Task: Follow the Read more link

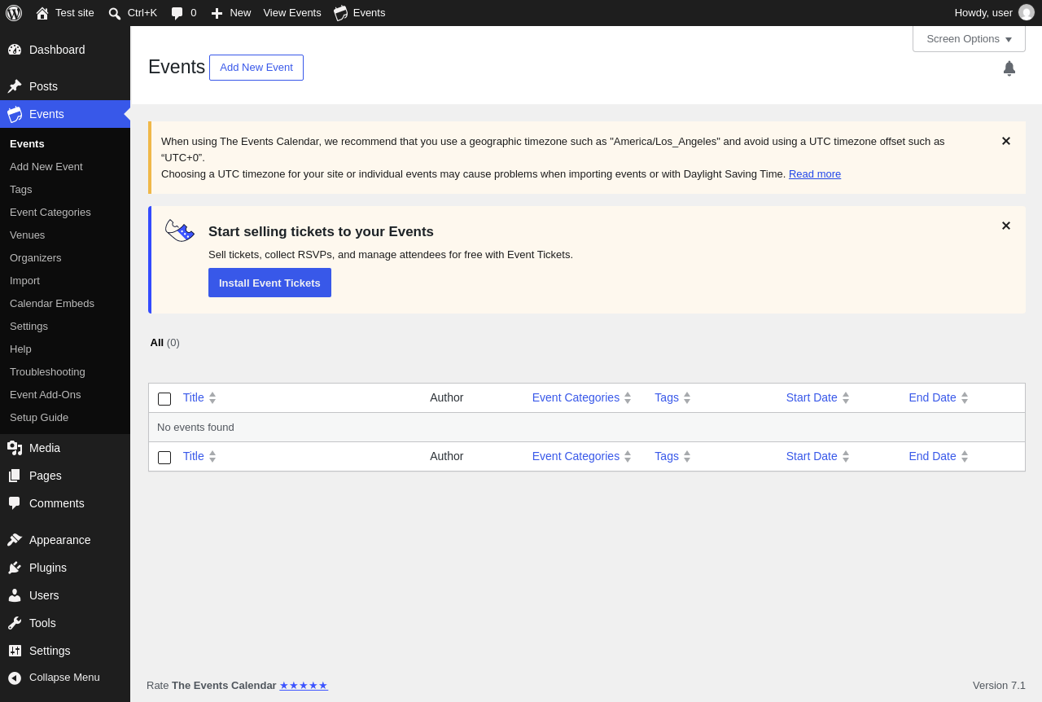Action: tap(815, 173)
